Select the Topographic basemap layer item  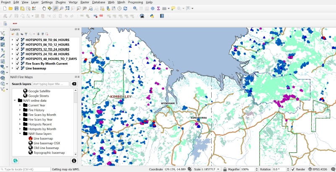click(49, 153)
